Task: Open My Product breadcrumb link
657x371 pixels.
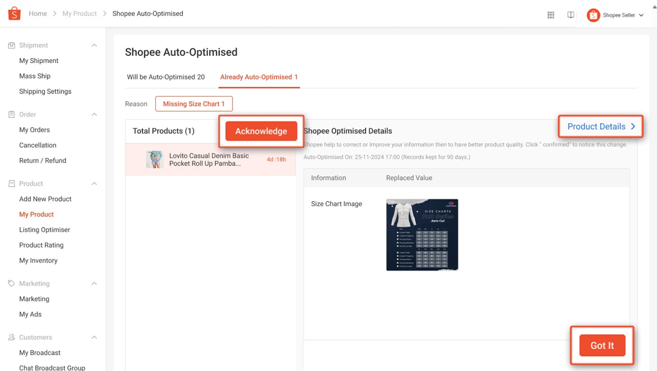Action: pyautogui.click(x=79, y=14)
